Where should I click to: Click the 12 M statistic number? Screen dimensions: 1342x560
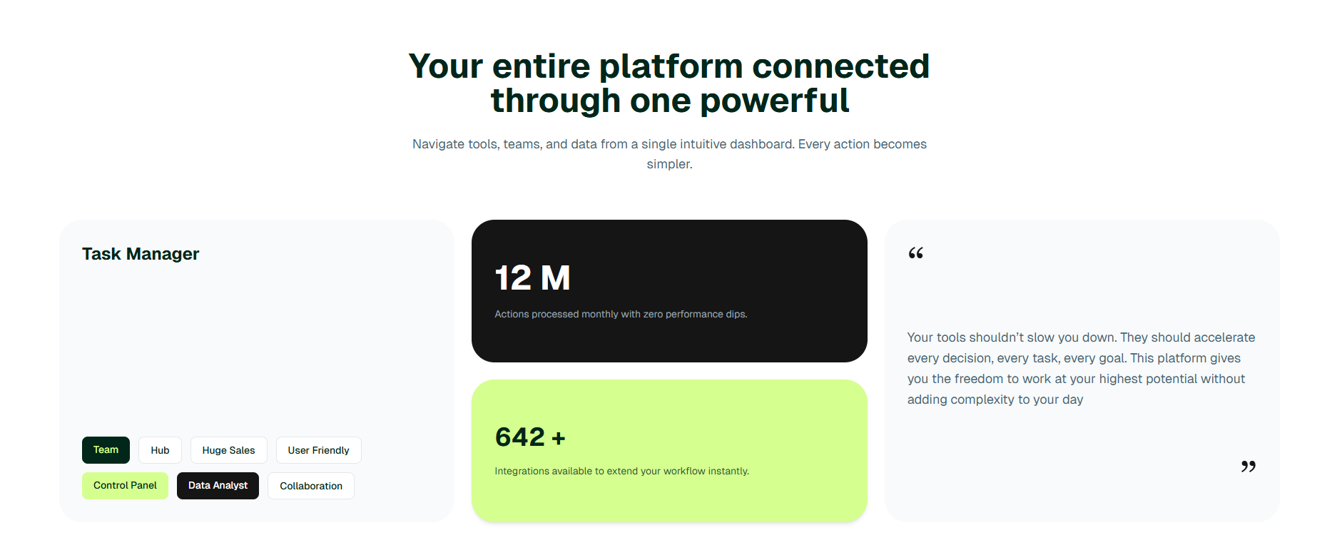[532, 278]
